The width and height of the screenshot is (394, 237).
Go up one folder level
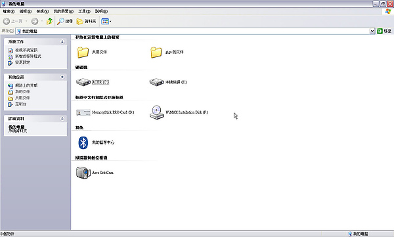(x=49, y=22)
